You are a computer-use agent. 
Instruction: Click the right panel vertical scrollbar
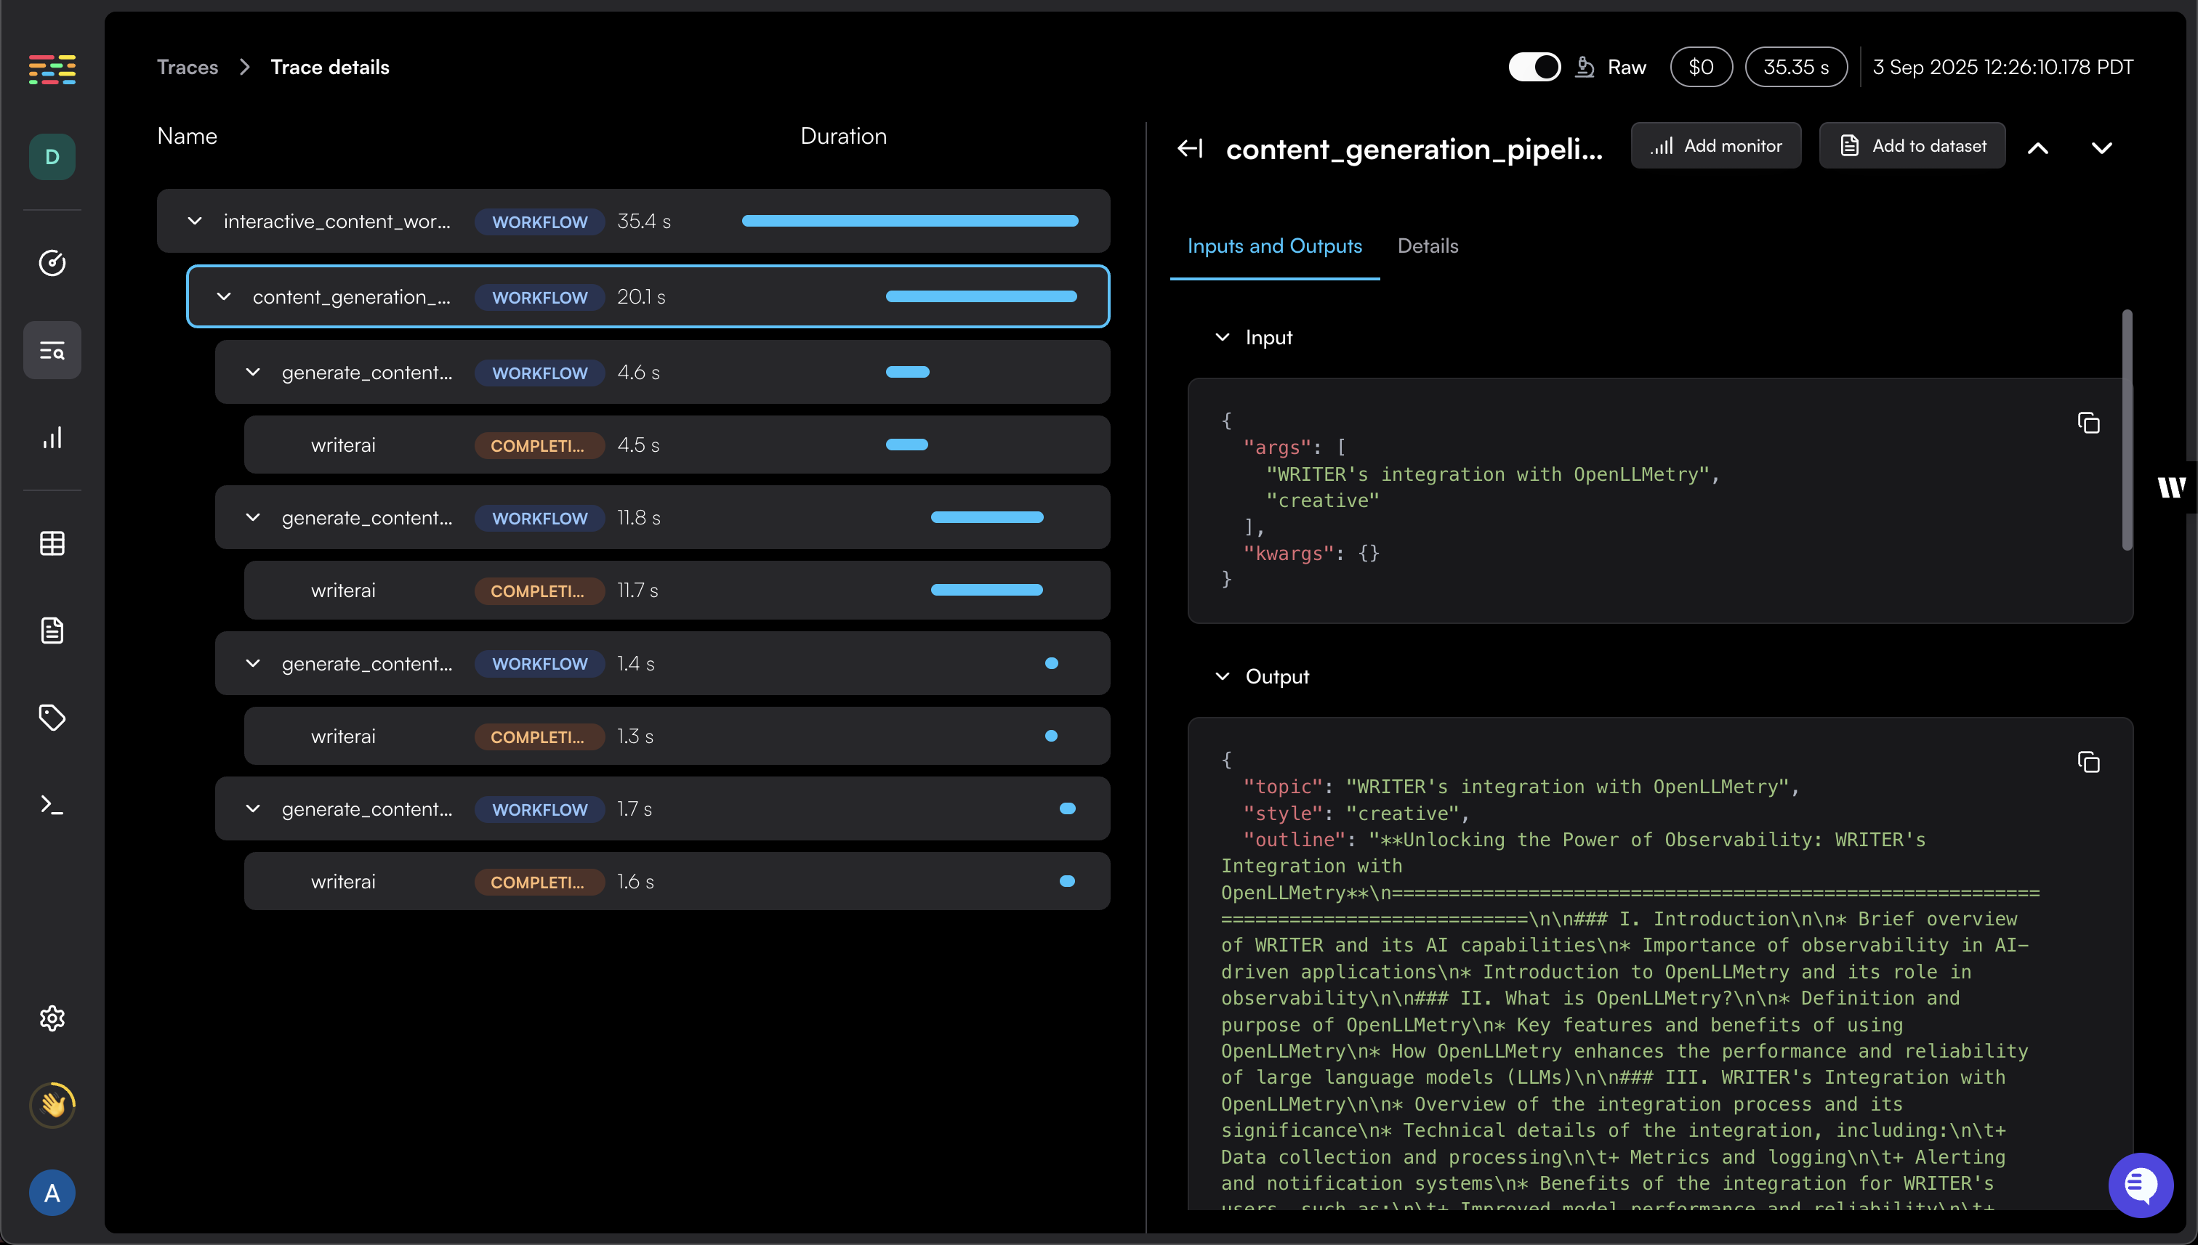coord(2126,431)
